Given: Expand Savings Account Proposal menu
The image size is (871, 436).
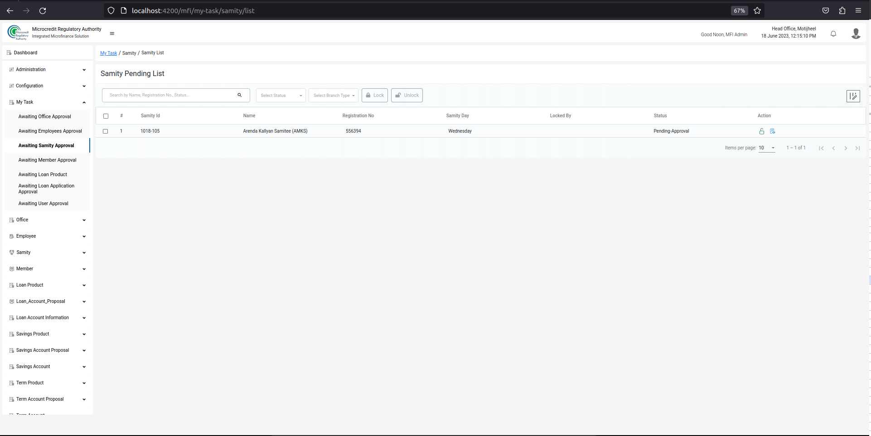Looking at the screenshot, I should (48, 350).
